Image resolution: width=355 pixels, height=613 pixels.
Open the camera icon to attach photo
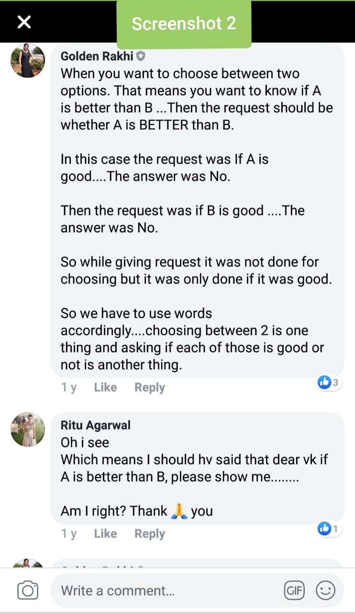click(28, 590)
